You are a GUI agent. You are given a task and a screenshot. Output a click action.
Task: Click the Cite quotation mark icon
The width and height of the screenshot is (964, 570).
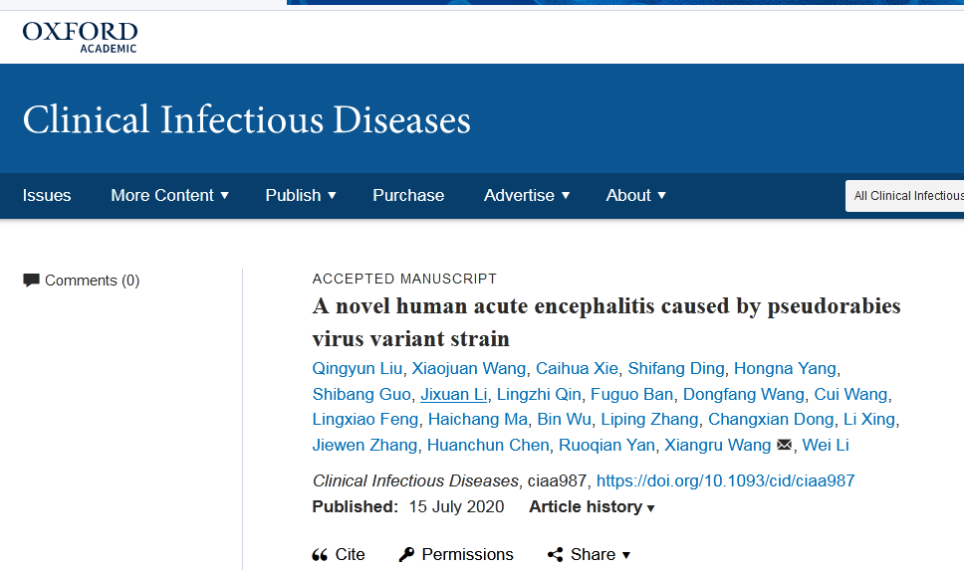point(320,555)
